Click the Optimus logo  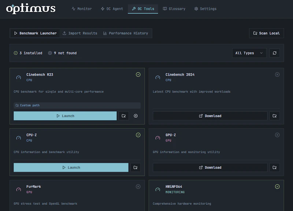coord(31,8)
